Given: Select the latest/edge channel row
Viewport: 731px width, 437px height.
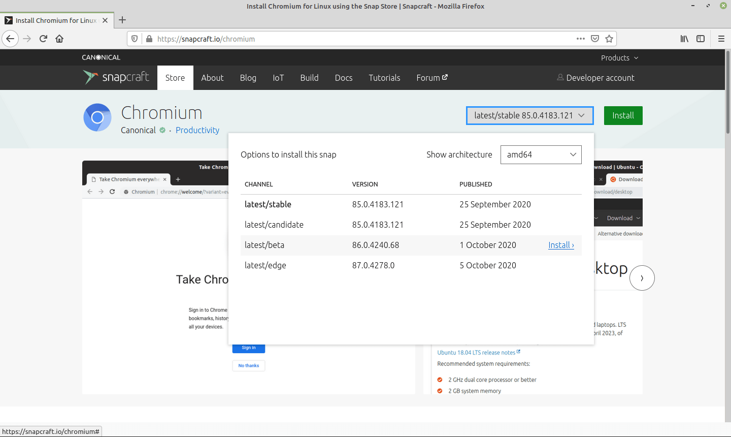Looking at the screenshot, I should (x=411, y=265).
